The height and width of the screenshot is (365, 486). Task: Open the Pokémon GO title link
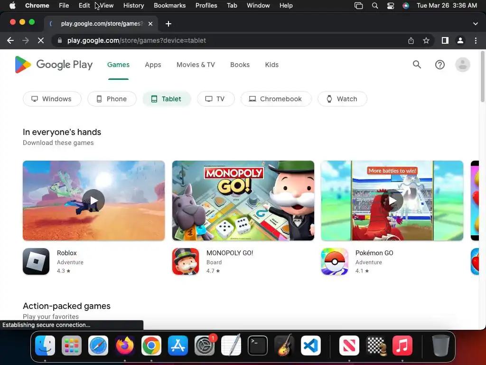tap(374, 253)
